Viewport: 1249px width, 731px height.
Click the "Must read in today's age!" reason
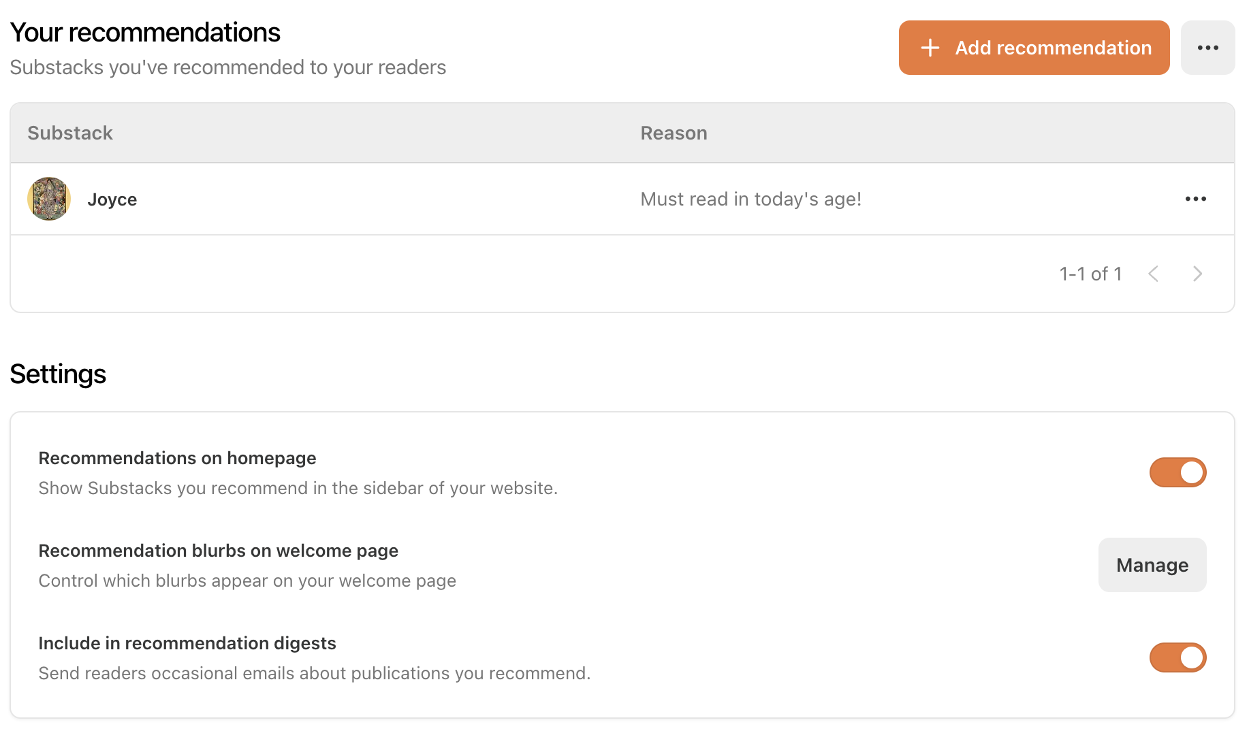pos(750,199)
